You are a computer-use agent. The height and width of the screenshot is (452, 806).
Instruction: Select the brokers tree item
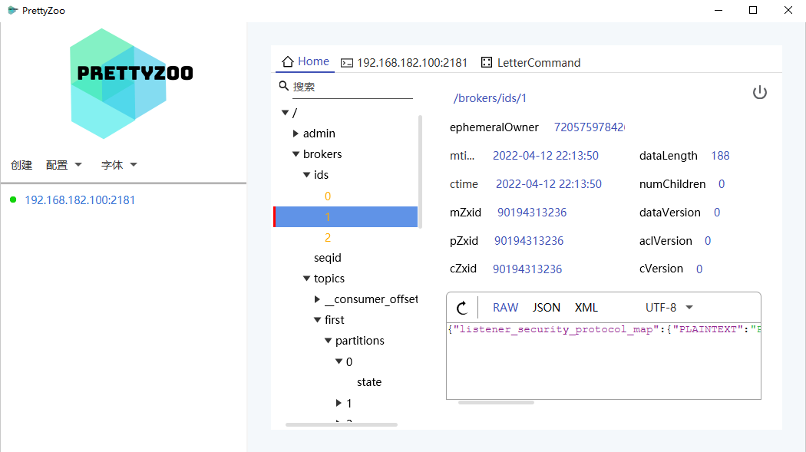click(322, 154)
